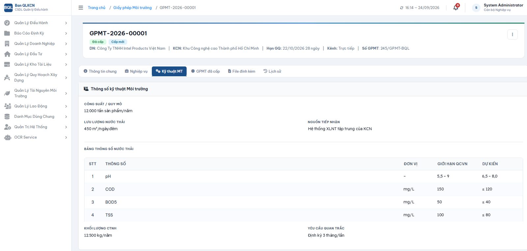Viewport: 527px width, 251px height.
Task: Go to Trang chủ breadcrumb link
Action: 97,8
